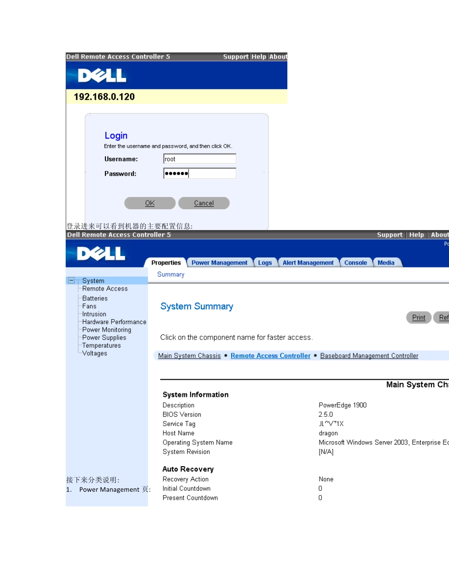The width and height of the screenshot is (449, 581).
Task: Open Help link in login page header
Action: [259, 57]
